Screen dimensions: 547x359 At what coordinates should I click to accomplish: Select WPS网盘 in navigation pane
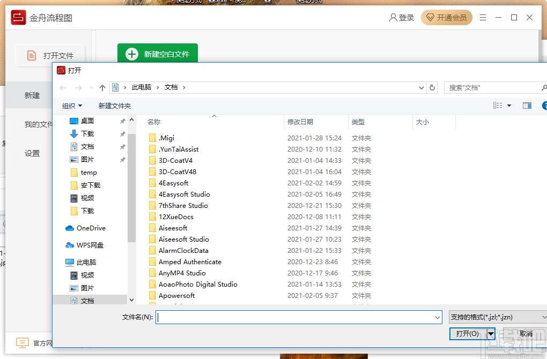pos(90,245)
